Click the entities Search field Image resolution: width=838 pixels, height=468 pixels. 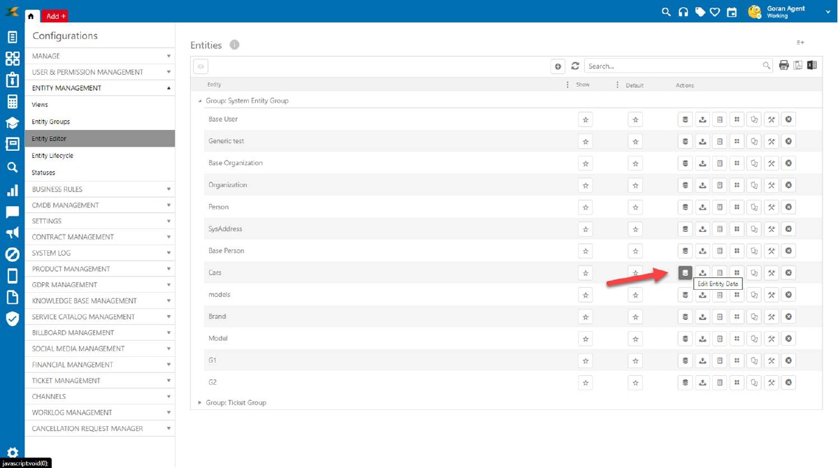click(x=673, y=66)
